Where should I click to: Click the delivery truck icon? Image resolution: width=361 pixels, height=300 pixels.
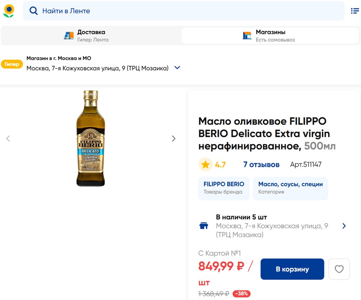click(69, 36)
